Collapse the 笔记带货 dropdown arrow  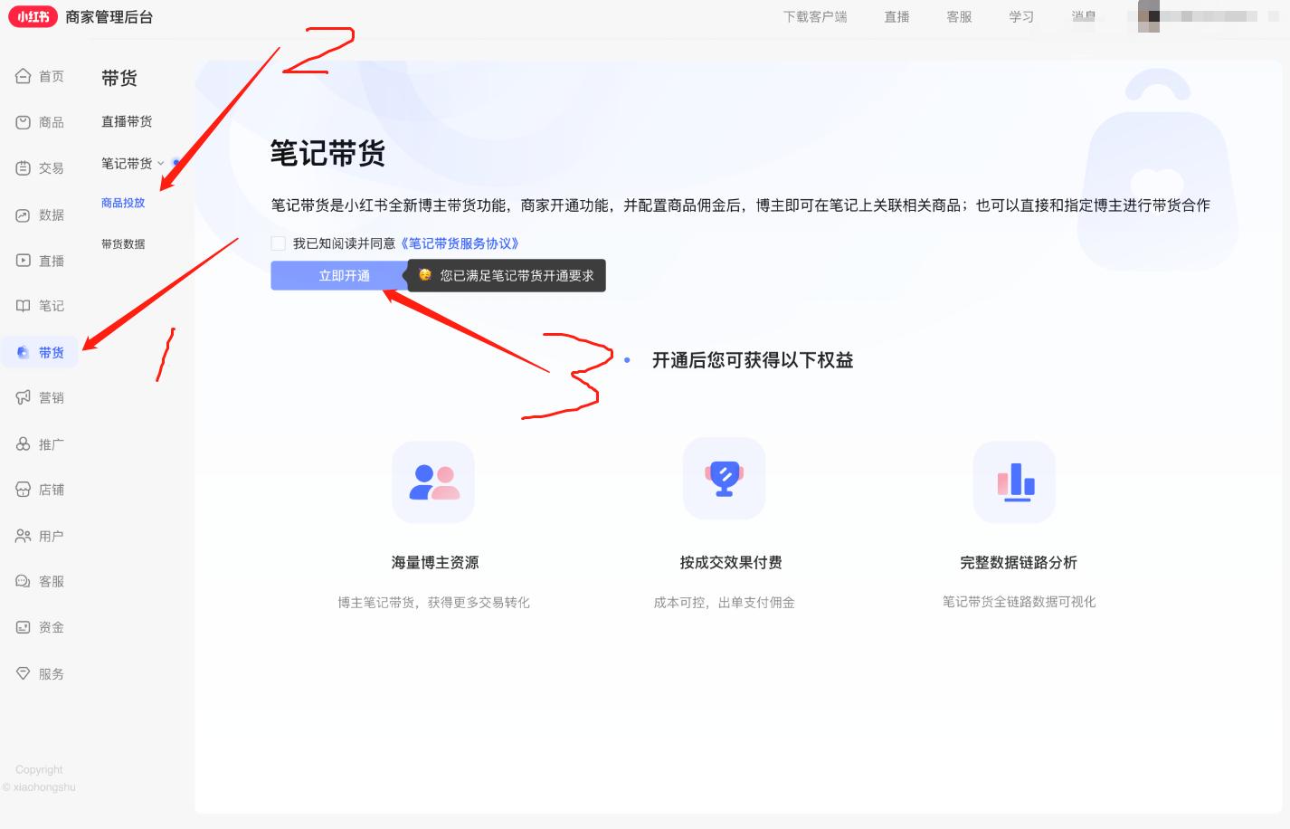click(161, 164)
